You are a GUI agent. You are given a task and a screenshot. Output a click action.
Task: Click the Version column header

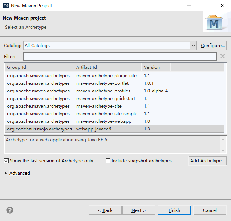(x=155, y=67)
